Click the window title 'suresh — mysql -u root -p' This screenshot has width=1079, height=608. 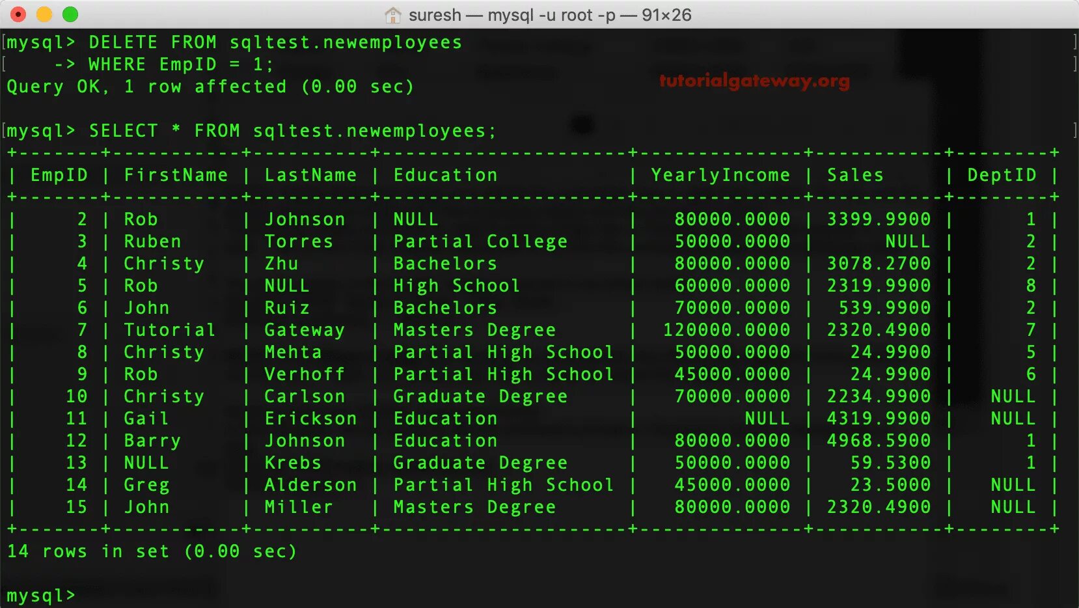pos(512,15)
